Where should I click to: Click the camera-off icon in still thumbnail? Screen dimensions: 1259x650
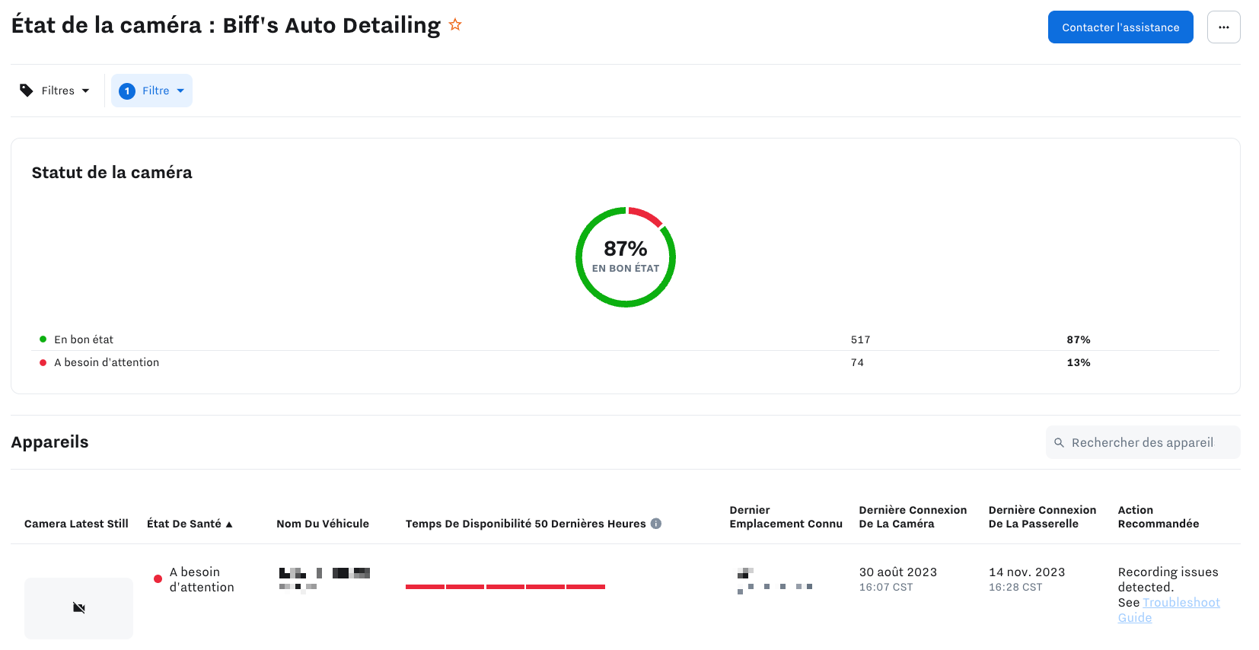79,607
